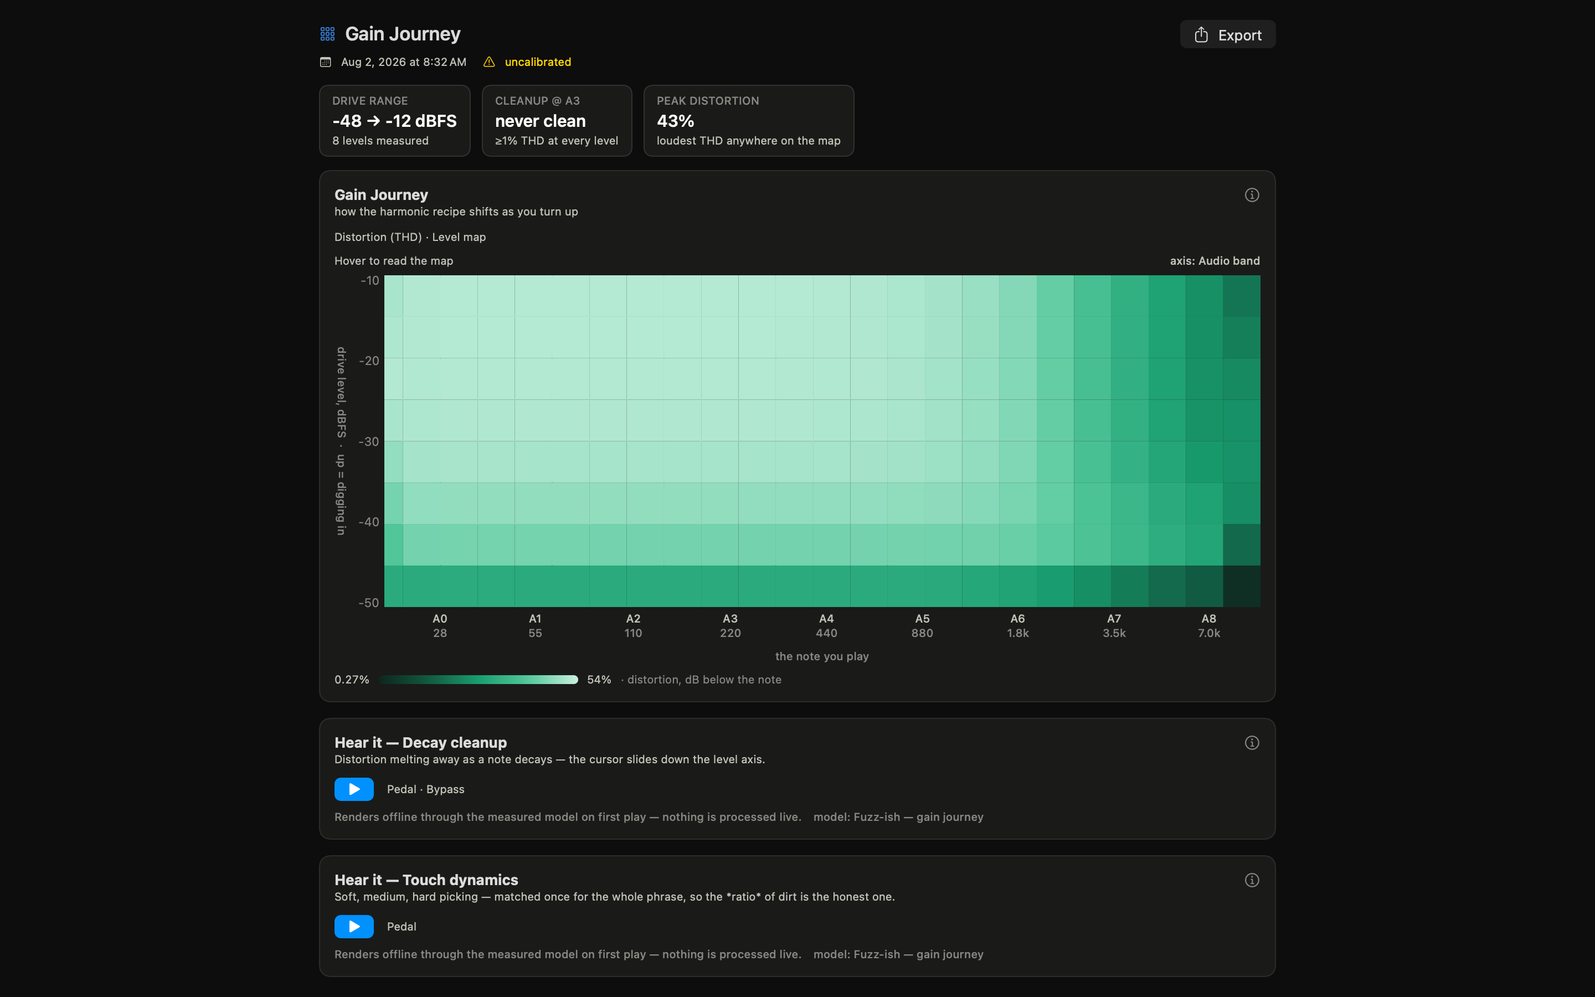Click the uncalibrated warning triangle icon
Viewport: 1595px width, 997px height.
[x=489, y=62]
